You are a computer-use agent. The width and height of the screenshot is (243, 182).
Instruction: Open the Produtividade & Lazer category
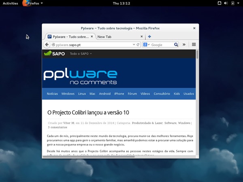pos(147,123)
